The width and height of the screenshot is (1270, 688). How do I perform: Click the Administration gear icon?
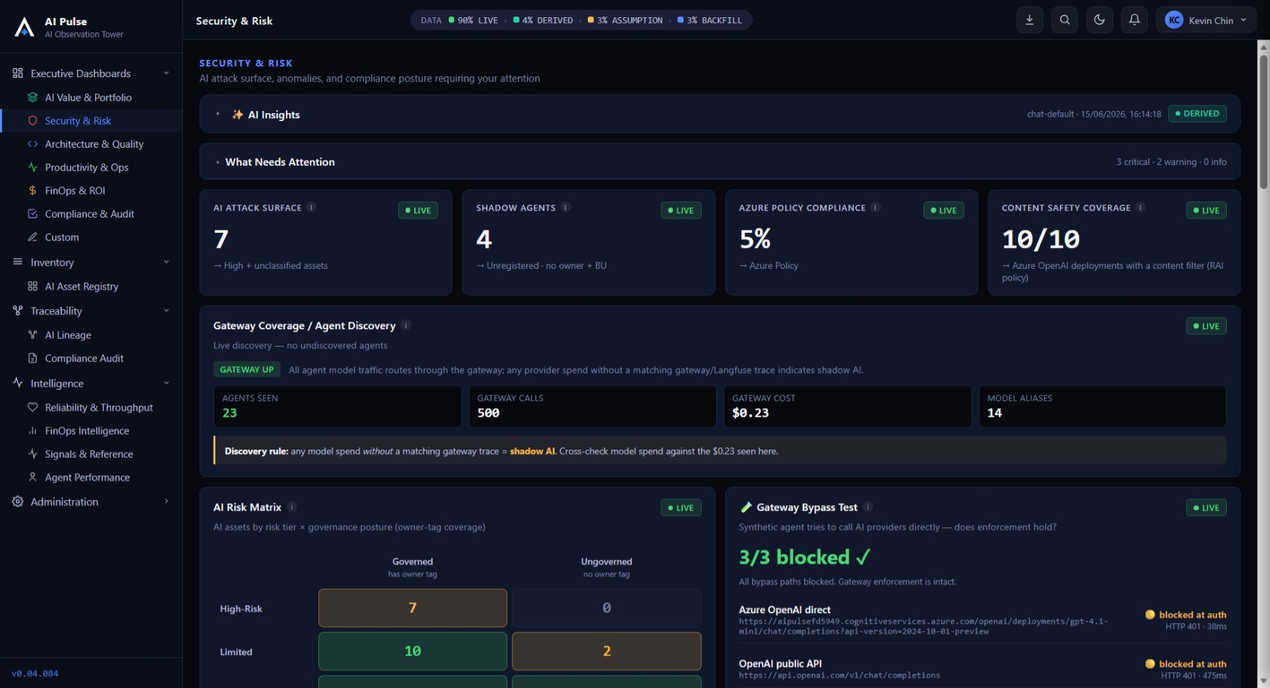(x=18, y=501)
